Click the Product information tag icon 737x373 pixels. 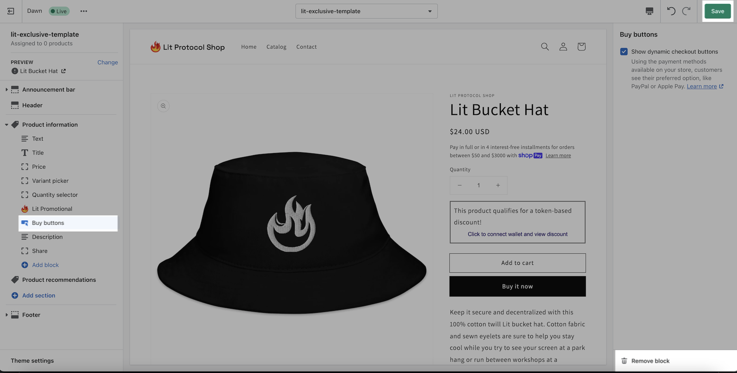click(15, 125)
